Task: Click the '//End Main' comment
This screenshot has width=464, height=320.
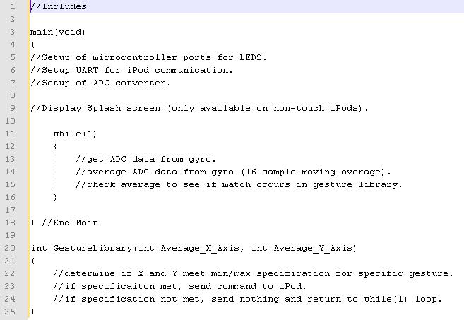Action: click(x=70, y=223)
